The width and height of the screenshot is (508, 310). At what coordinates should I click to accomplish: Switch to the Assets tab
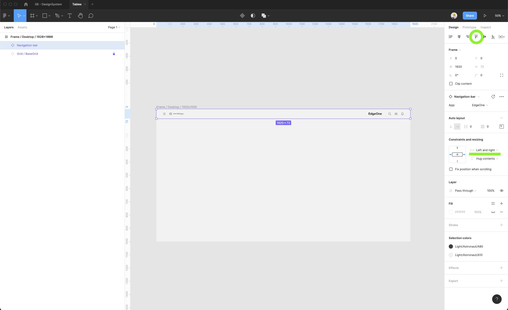pos(22,27)
